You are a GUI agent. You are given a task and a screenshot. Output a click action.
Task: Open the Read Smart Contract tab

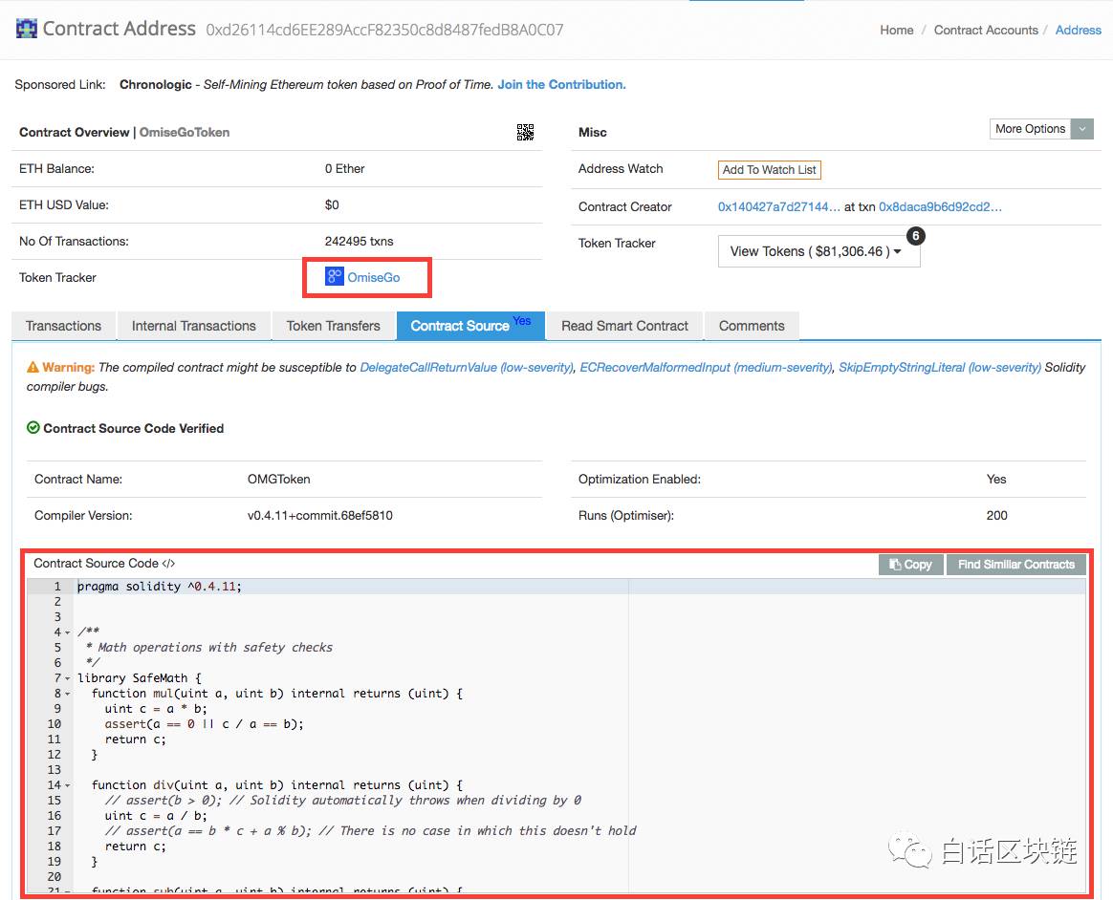[x=624, y=326]
